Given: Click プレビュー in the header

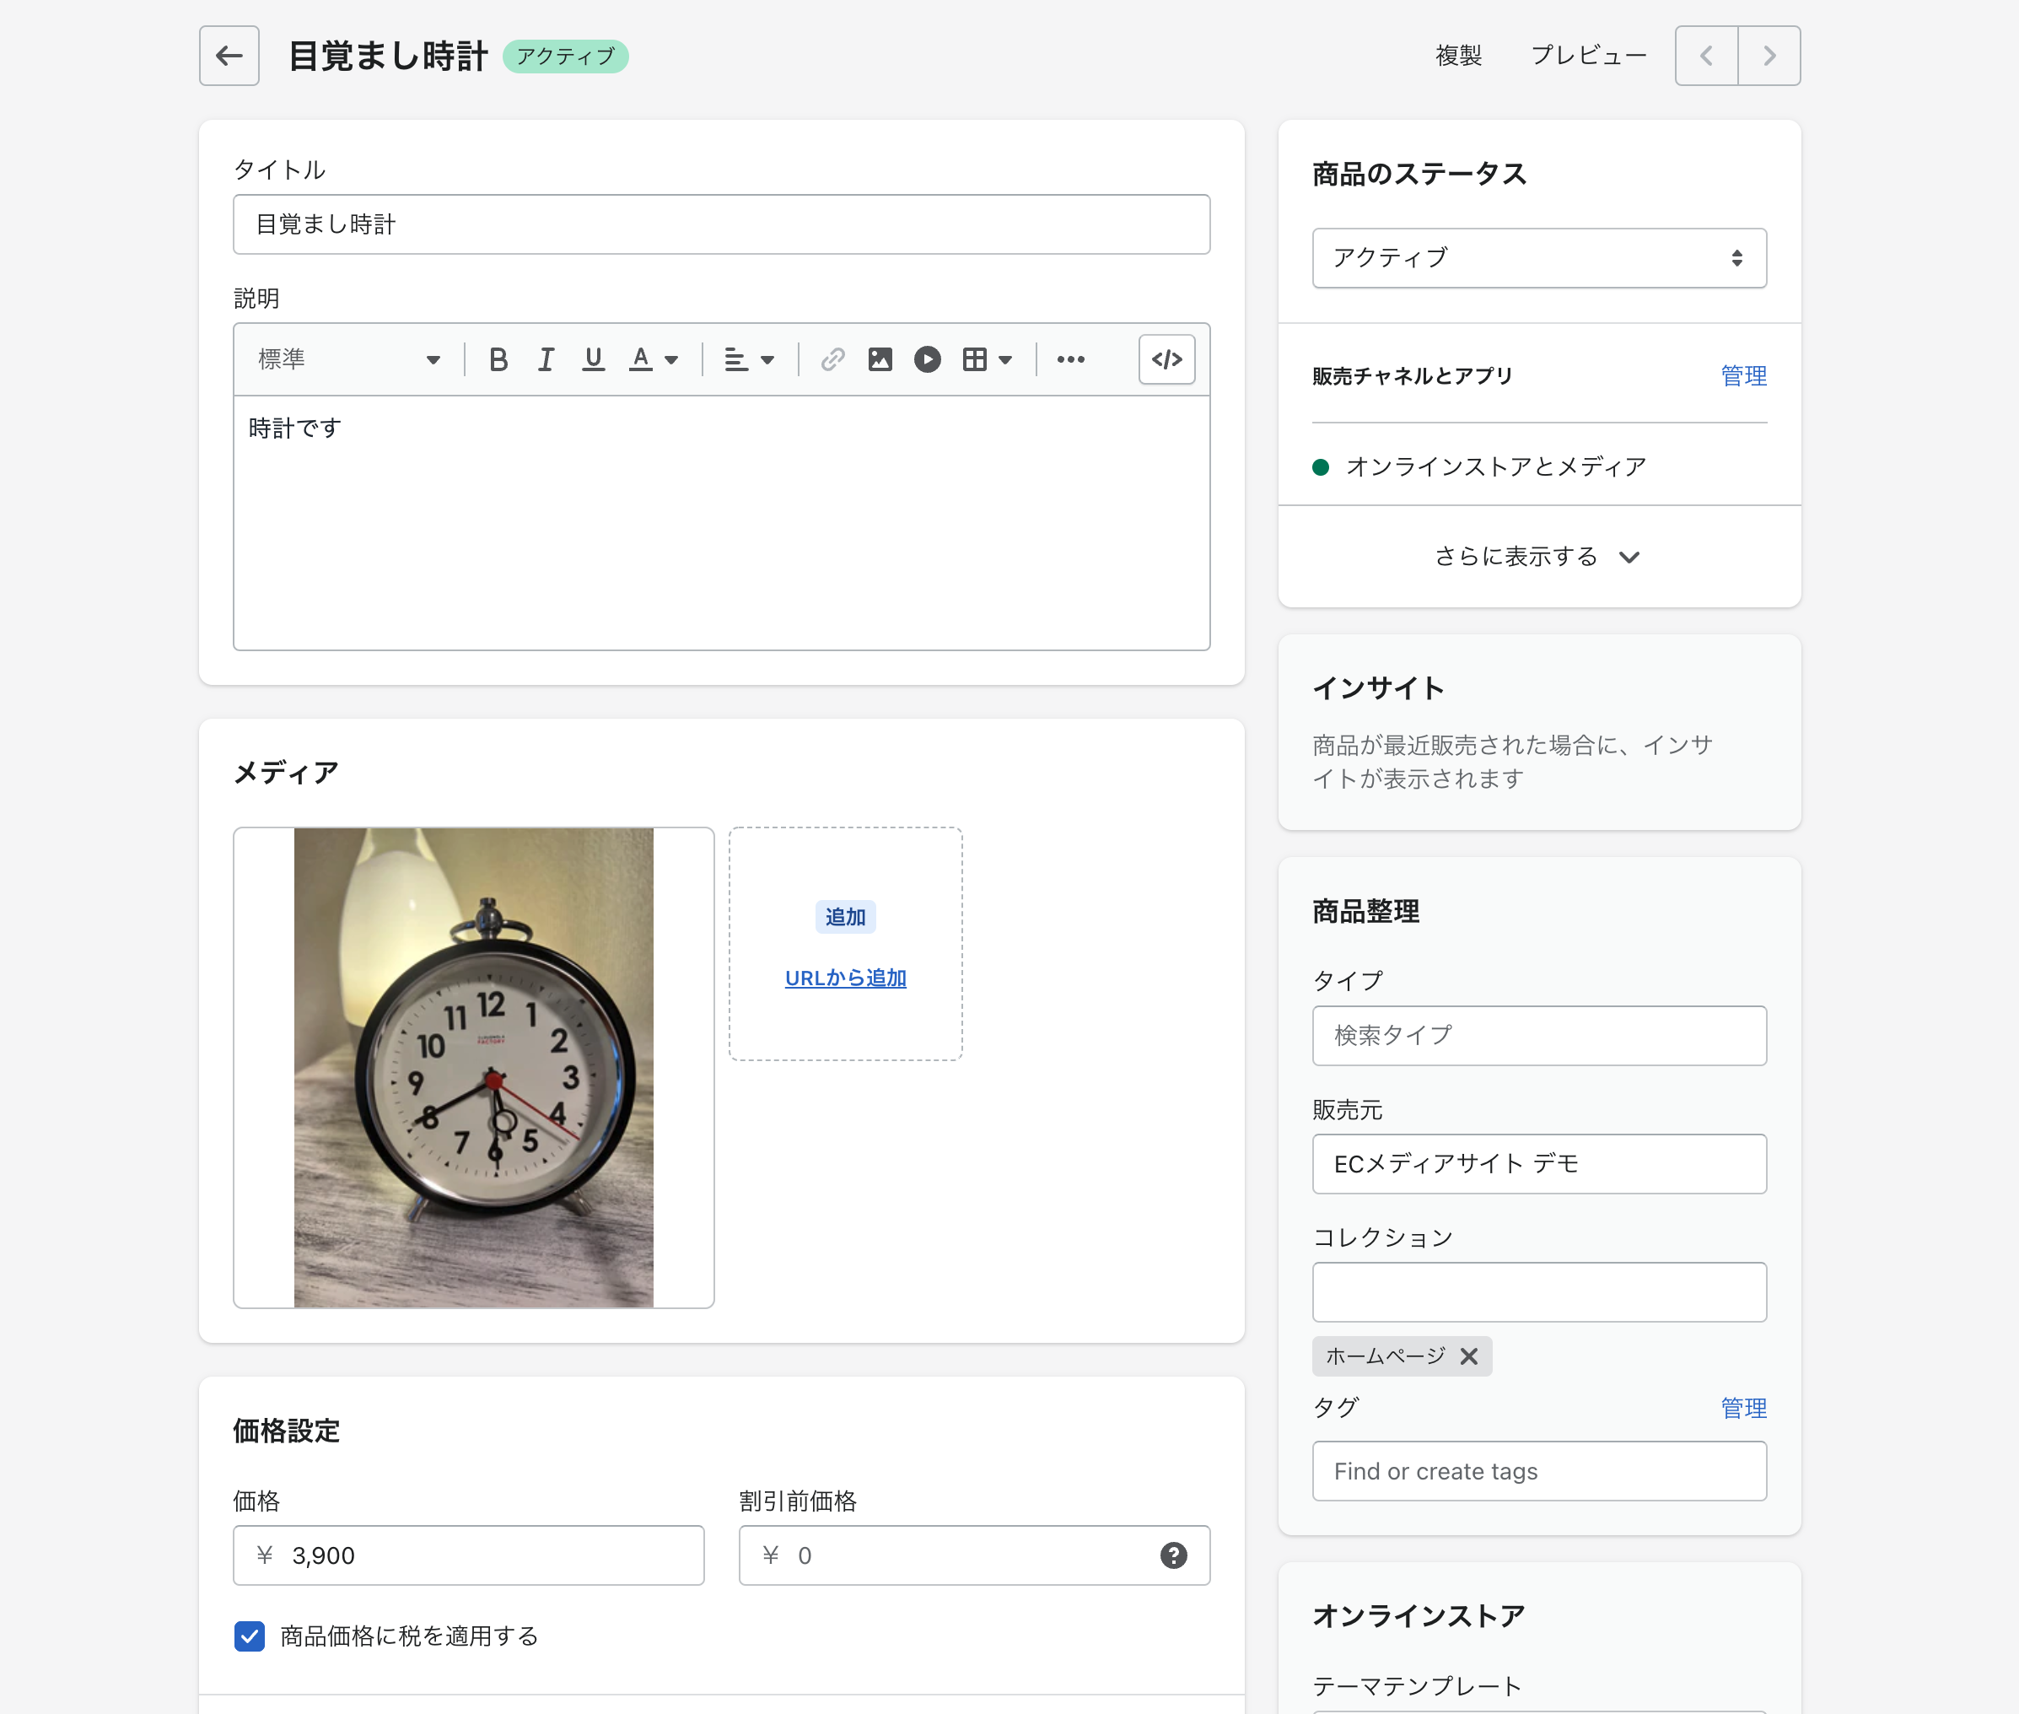Looking at the screenshot, I should coord(1589,56).
